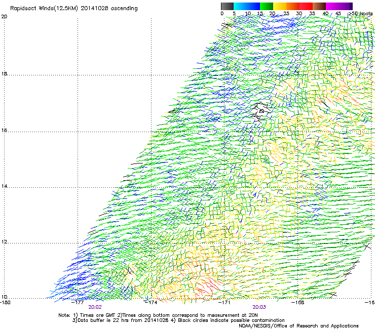Image resolution: width=375 pixels, height=329 pixels.
Task: Click the longitude label '-174'
Action: click(152, 302)
